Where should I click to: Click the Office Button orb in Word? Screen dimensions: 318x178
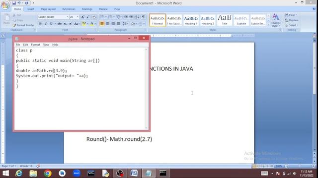[5, 5]
